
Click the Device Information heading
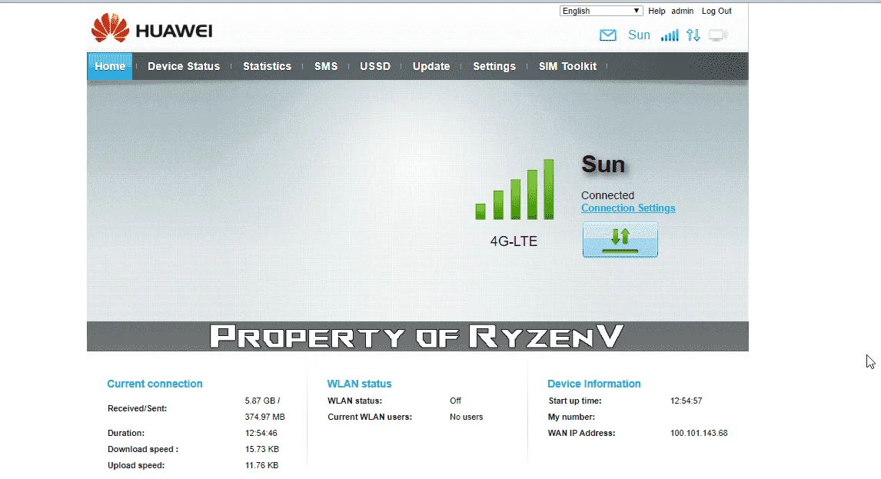click(x=594, y=384)
